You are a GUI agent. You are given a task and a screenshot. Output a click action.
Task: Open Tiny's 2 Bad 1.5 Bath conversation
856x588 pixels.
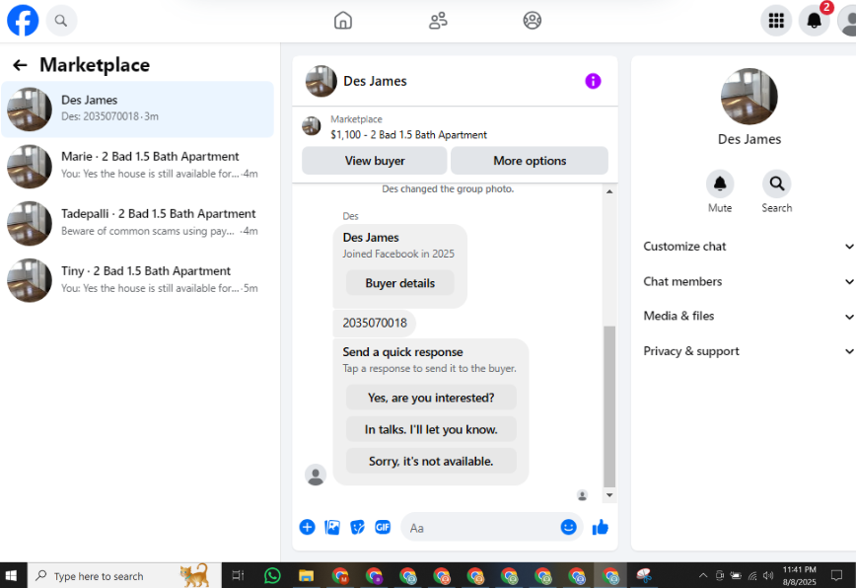pos(138,280)
